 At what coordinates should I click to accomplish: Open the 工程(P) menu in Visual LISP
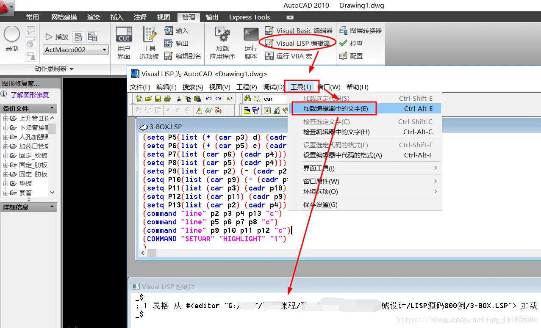point(247,87)
